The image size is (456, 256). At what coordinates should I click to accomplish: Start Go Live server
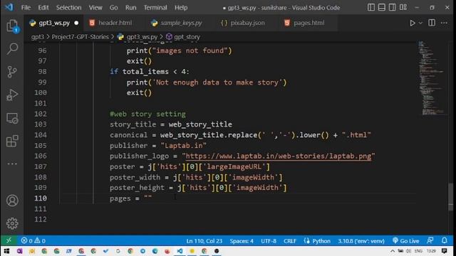click(406, 241)
